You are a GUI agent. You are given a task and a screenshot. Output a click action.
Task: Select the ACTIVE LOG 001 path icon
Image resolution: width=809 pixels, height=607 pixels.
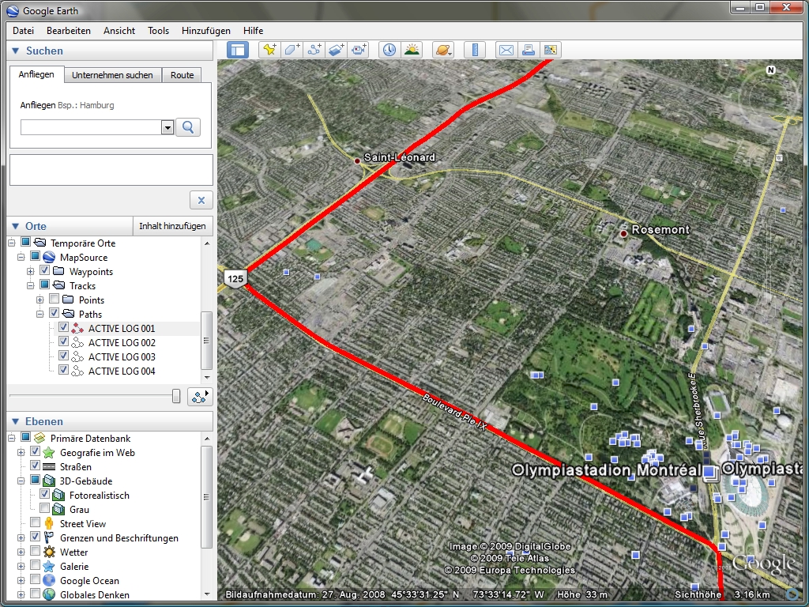tap(77, 328)
